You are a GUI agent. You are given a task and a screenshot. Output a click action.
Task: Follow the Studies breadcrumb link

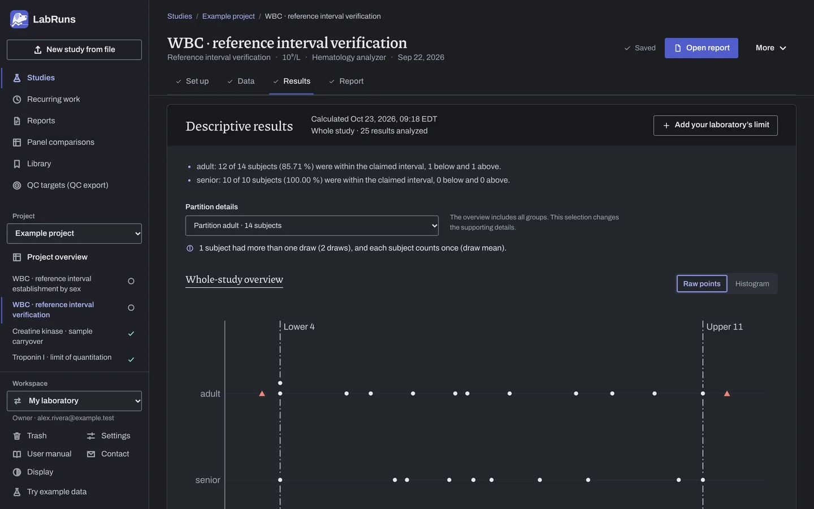[x=180, y=16]
